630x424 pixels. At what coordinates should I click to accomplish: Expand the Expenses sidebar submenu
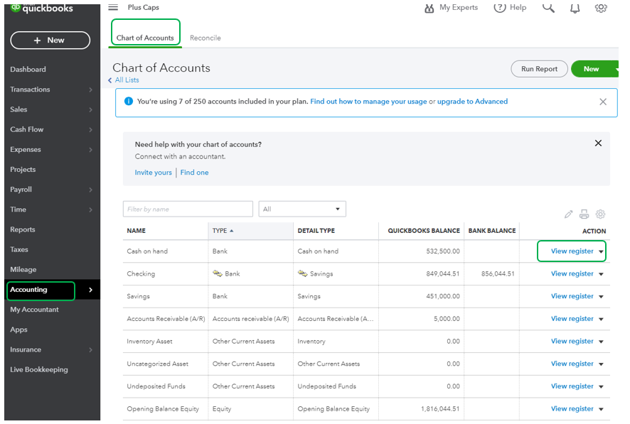[x=91, y=150]
